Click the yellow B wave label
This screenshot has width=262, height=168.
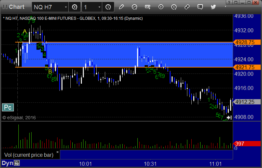click(50, 71)
